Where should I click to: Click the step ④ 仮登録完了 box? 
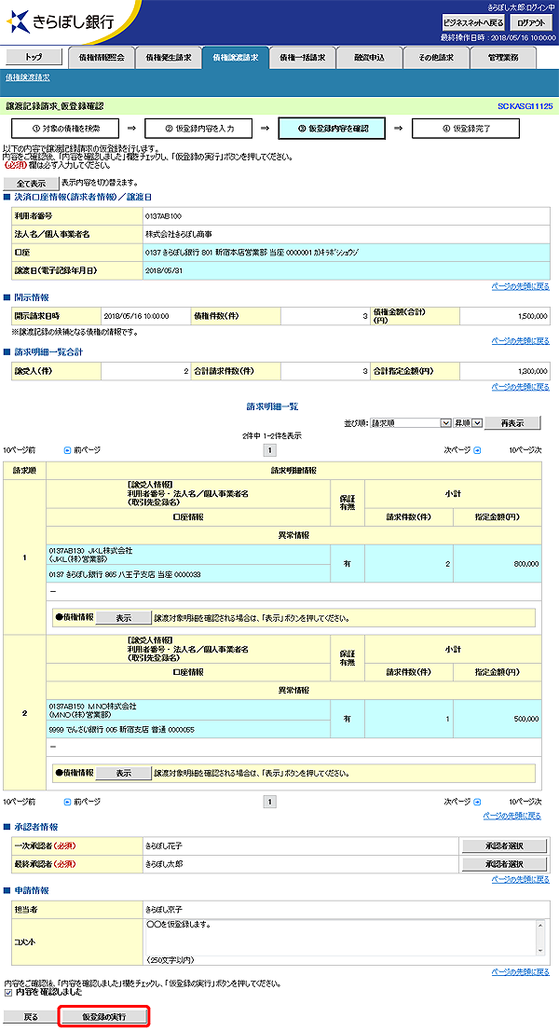(x=466, y=129)
